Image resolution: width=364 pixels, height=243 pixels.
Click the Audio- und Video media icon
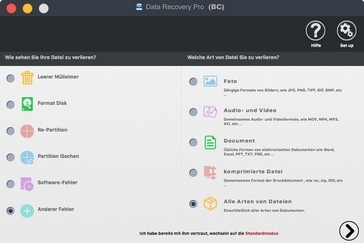pos(210,111)
